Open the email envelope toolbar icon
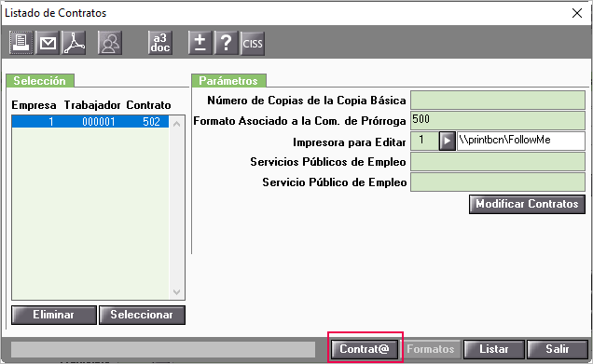 pyautogui.click(x=48, y=43)
